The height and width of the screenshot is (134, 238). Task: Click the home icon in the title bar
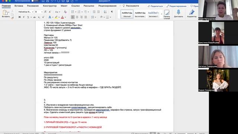[43, 1]
